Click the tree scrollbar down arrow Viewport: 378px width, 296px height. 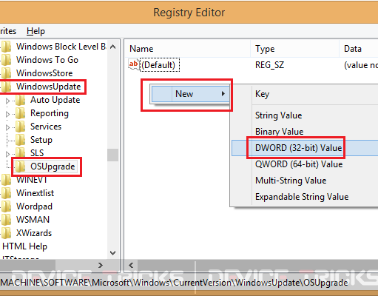(x=113, y=253)
